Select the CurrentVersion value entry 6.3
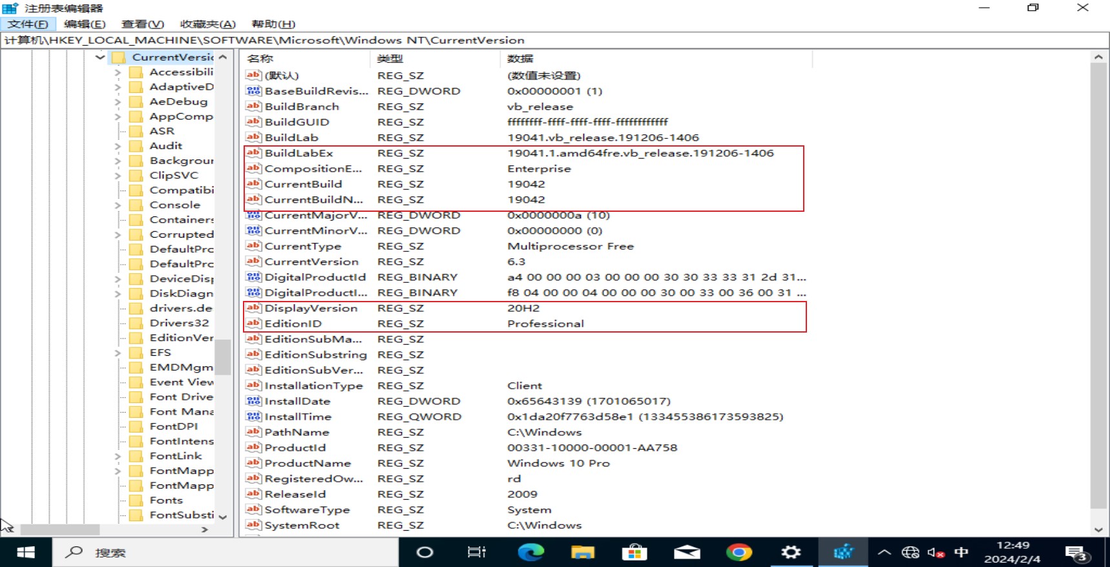This screenshot has height=567, width=1110. pyautogui.click(x=311, y=262)
